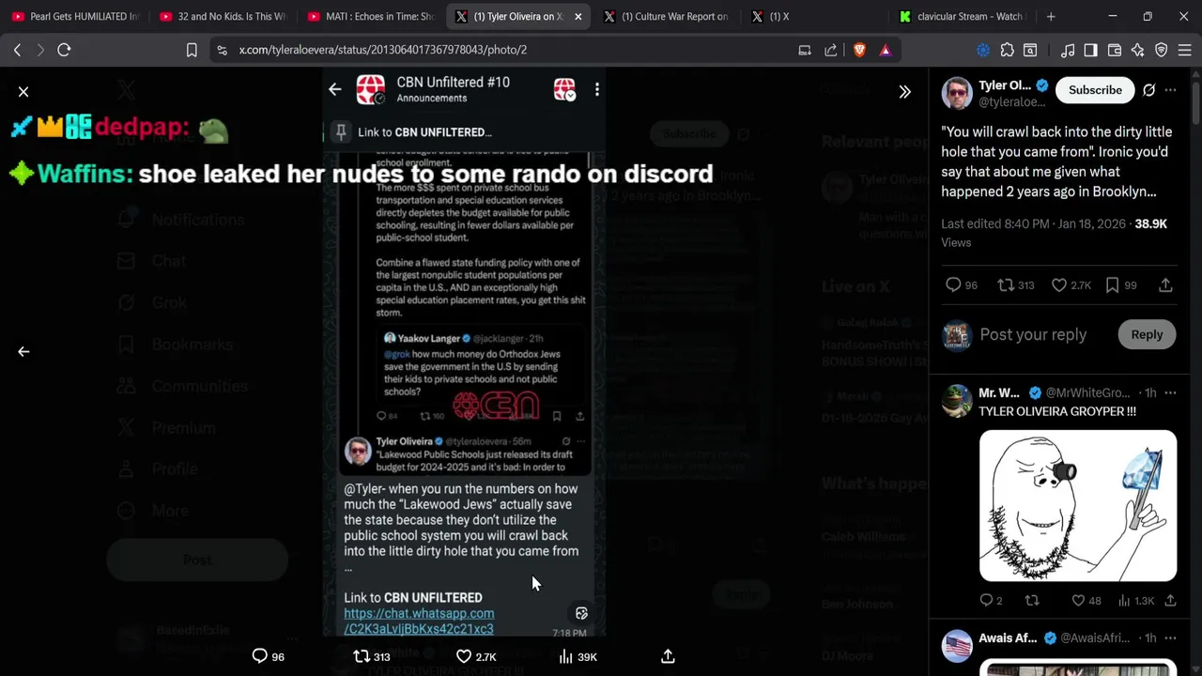
Task: Click the address bar URL
Action: tap(382, 50)
